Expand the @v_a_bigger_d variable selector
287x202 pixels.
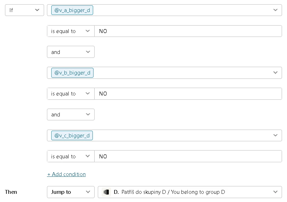point(275,10)
